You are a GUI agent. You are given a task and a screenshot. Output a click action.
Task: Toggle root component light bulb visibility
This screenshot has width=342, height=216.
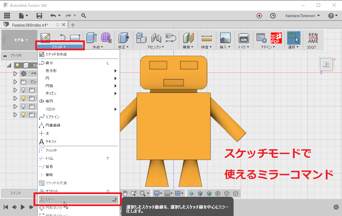click(x=17, y=65)
